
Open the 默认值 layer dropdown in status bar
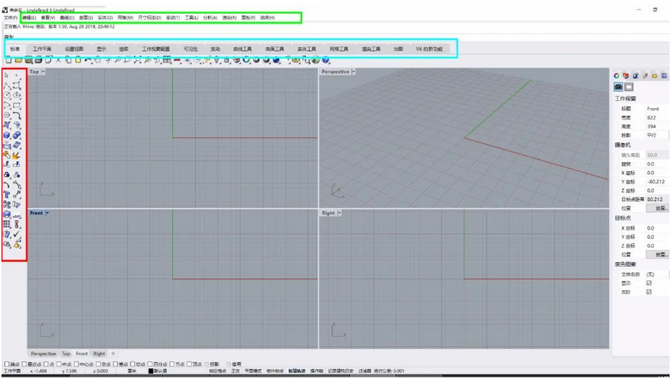pyautogui.click(x=161, y=371)
